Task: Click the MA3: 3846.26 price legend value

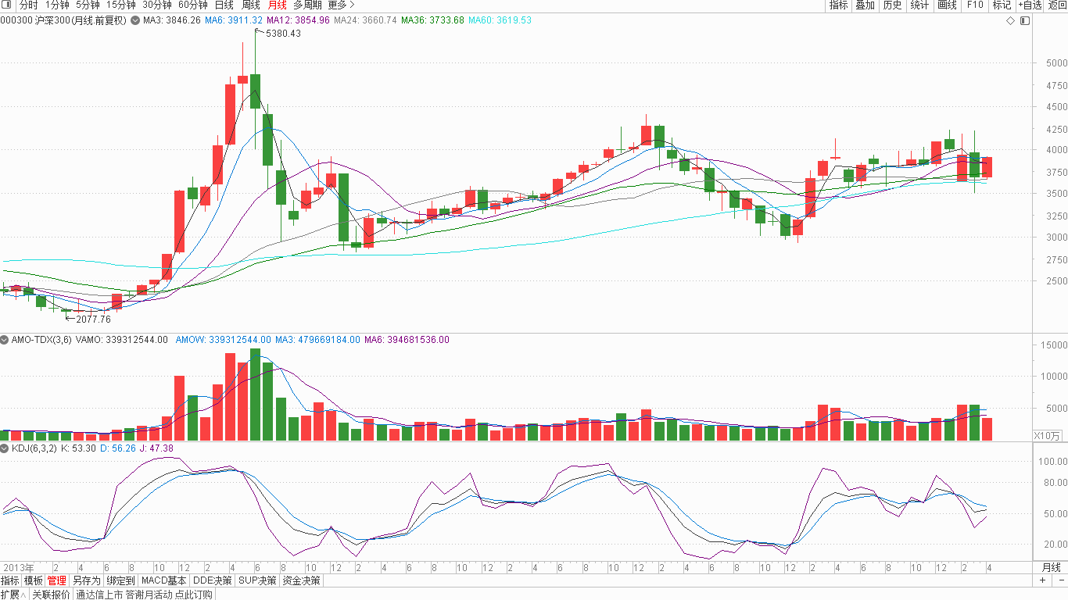Action: [171, 20]
